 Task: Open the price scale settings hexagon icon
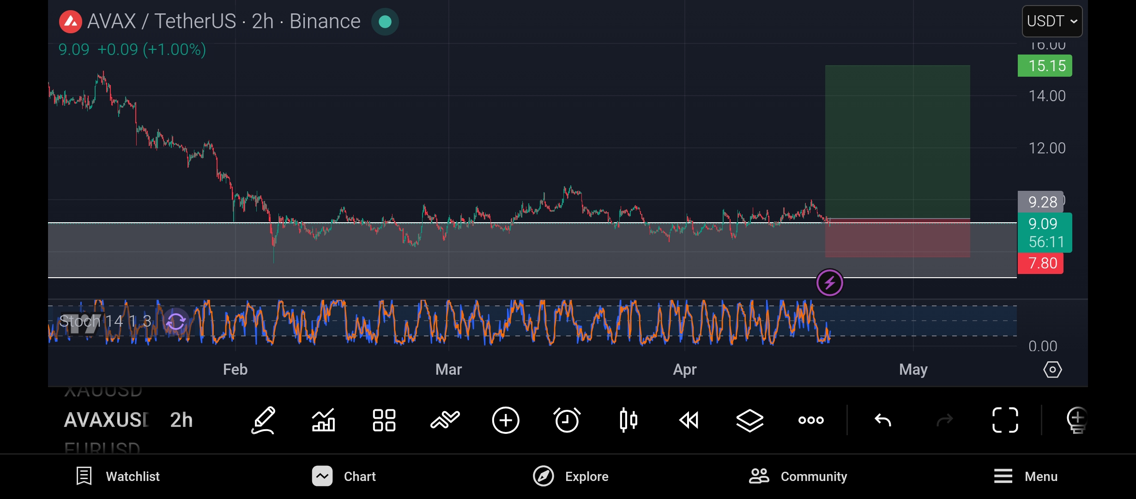tap(1052, 370)
